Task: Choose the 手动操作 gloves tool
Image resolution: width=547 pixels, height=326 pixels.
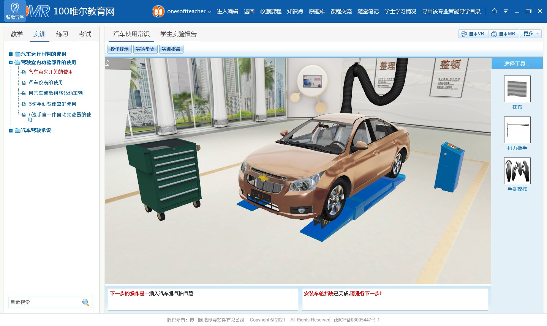Action: 517,171
